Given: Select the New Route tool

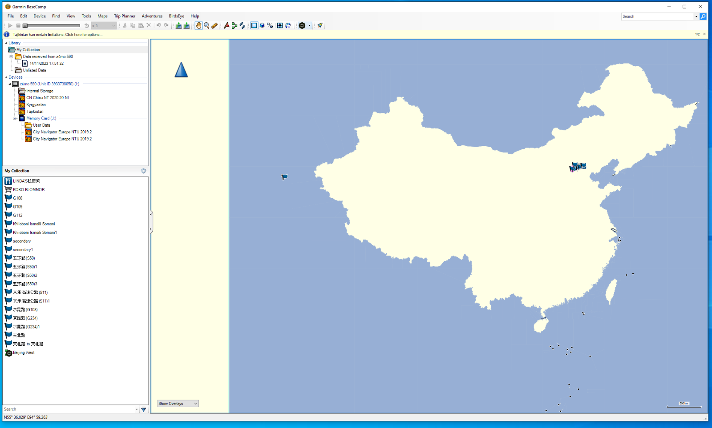Looking at the screenshot, I should tap(235, 25).
